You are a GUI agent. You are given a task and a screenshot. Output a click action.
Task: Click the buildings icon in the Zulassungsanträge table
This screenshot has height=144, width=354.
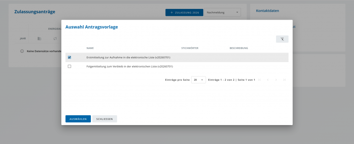click(39, 39)
